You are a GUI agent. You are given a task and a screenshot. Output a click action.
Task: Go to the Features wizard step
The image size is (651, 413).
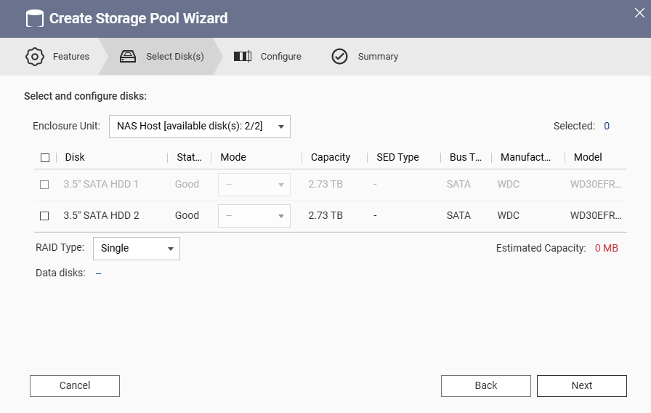pos(70,57)
